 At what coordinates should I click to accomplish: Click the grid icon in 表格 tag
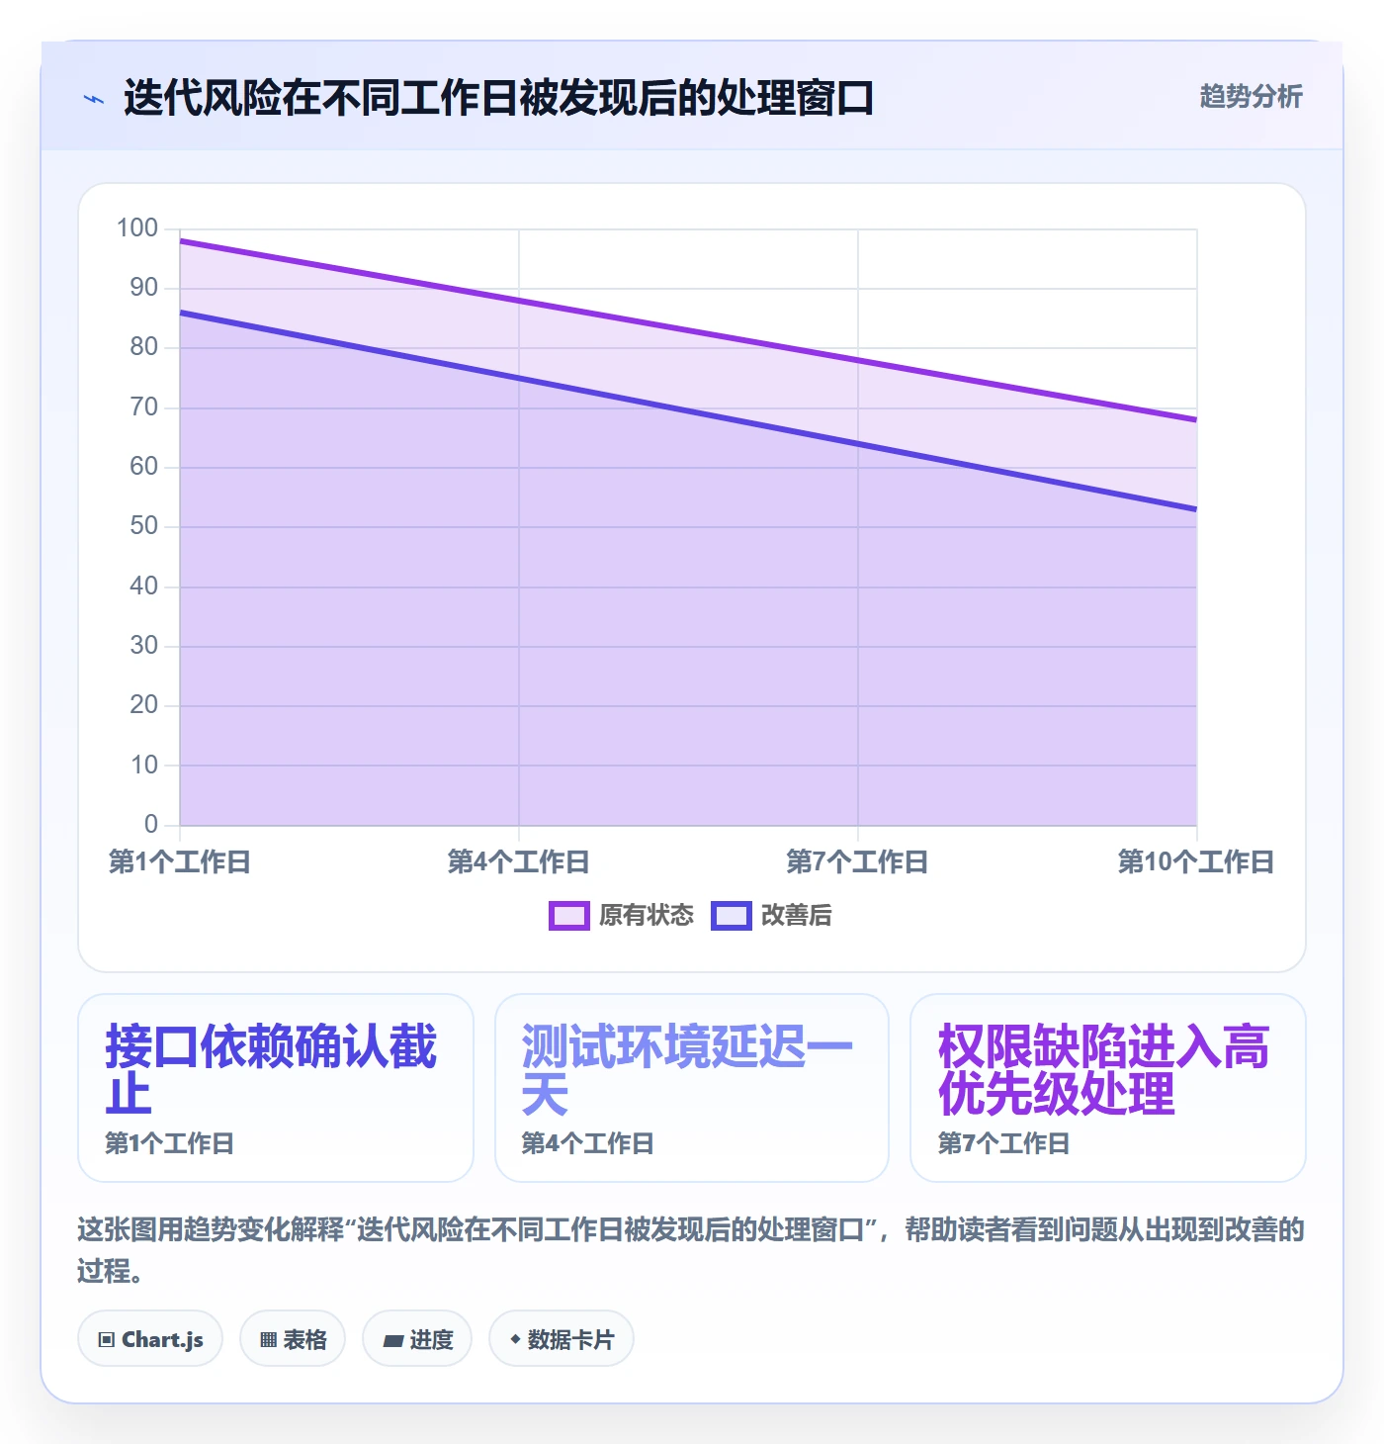pos(268,1340)
